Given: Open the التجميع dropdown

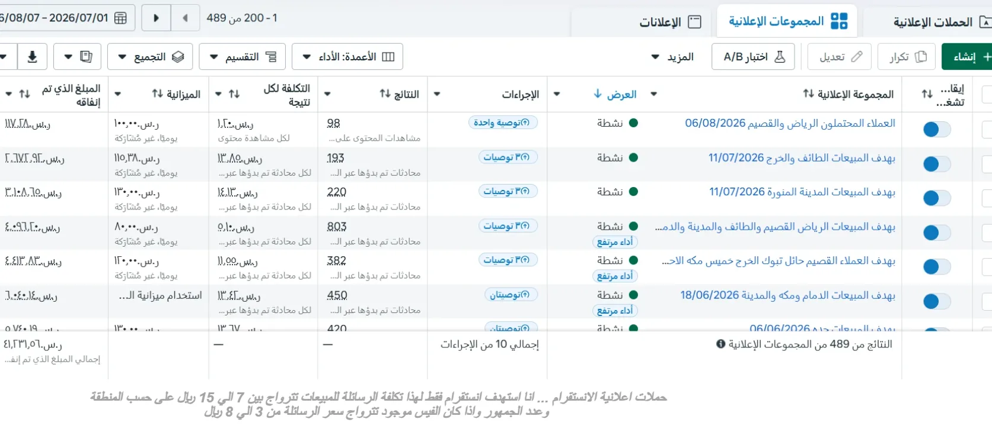Looking at the screenshot, I should point(150,57).
